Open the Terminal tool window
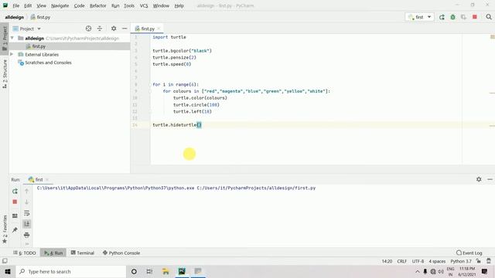The height and width of the screenshot is (278, 495). pyautogui.click(x=83, y=253)
